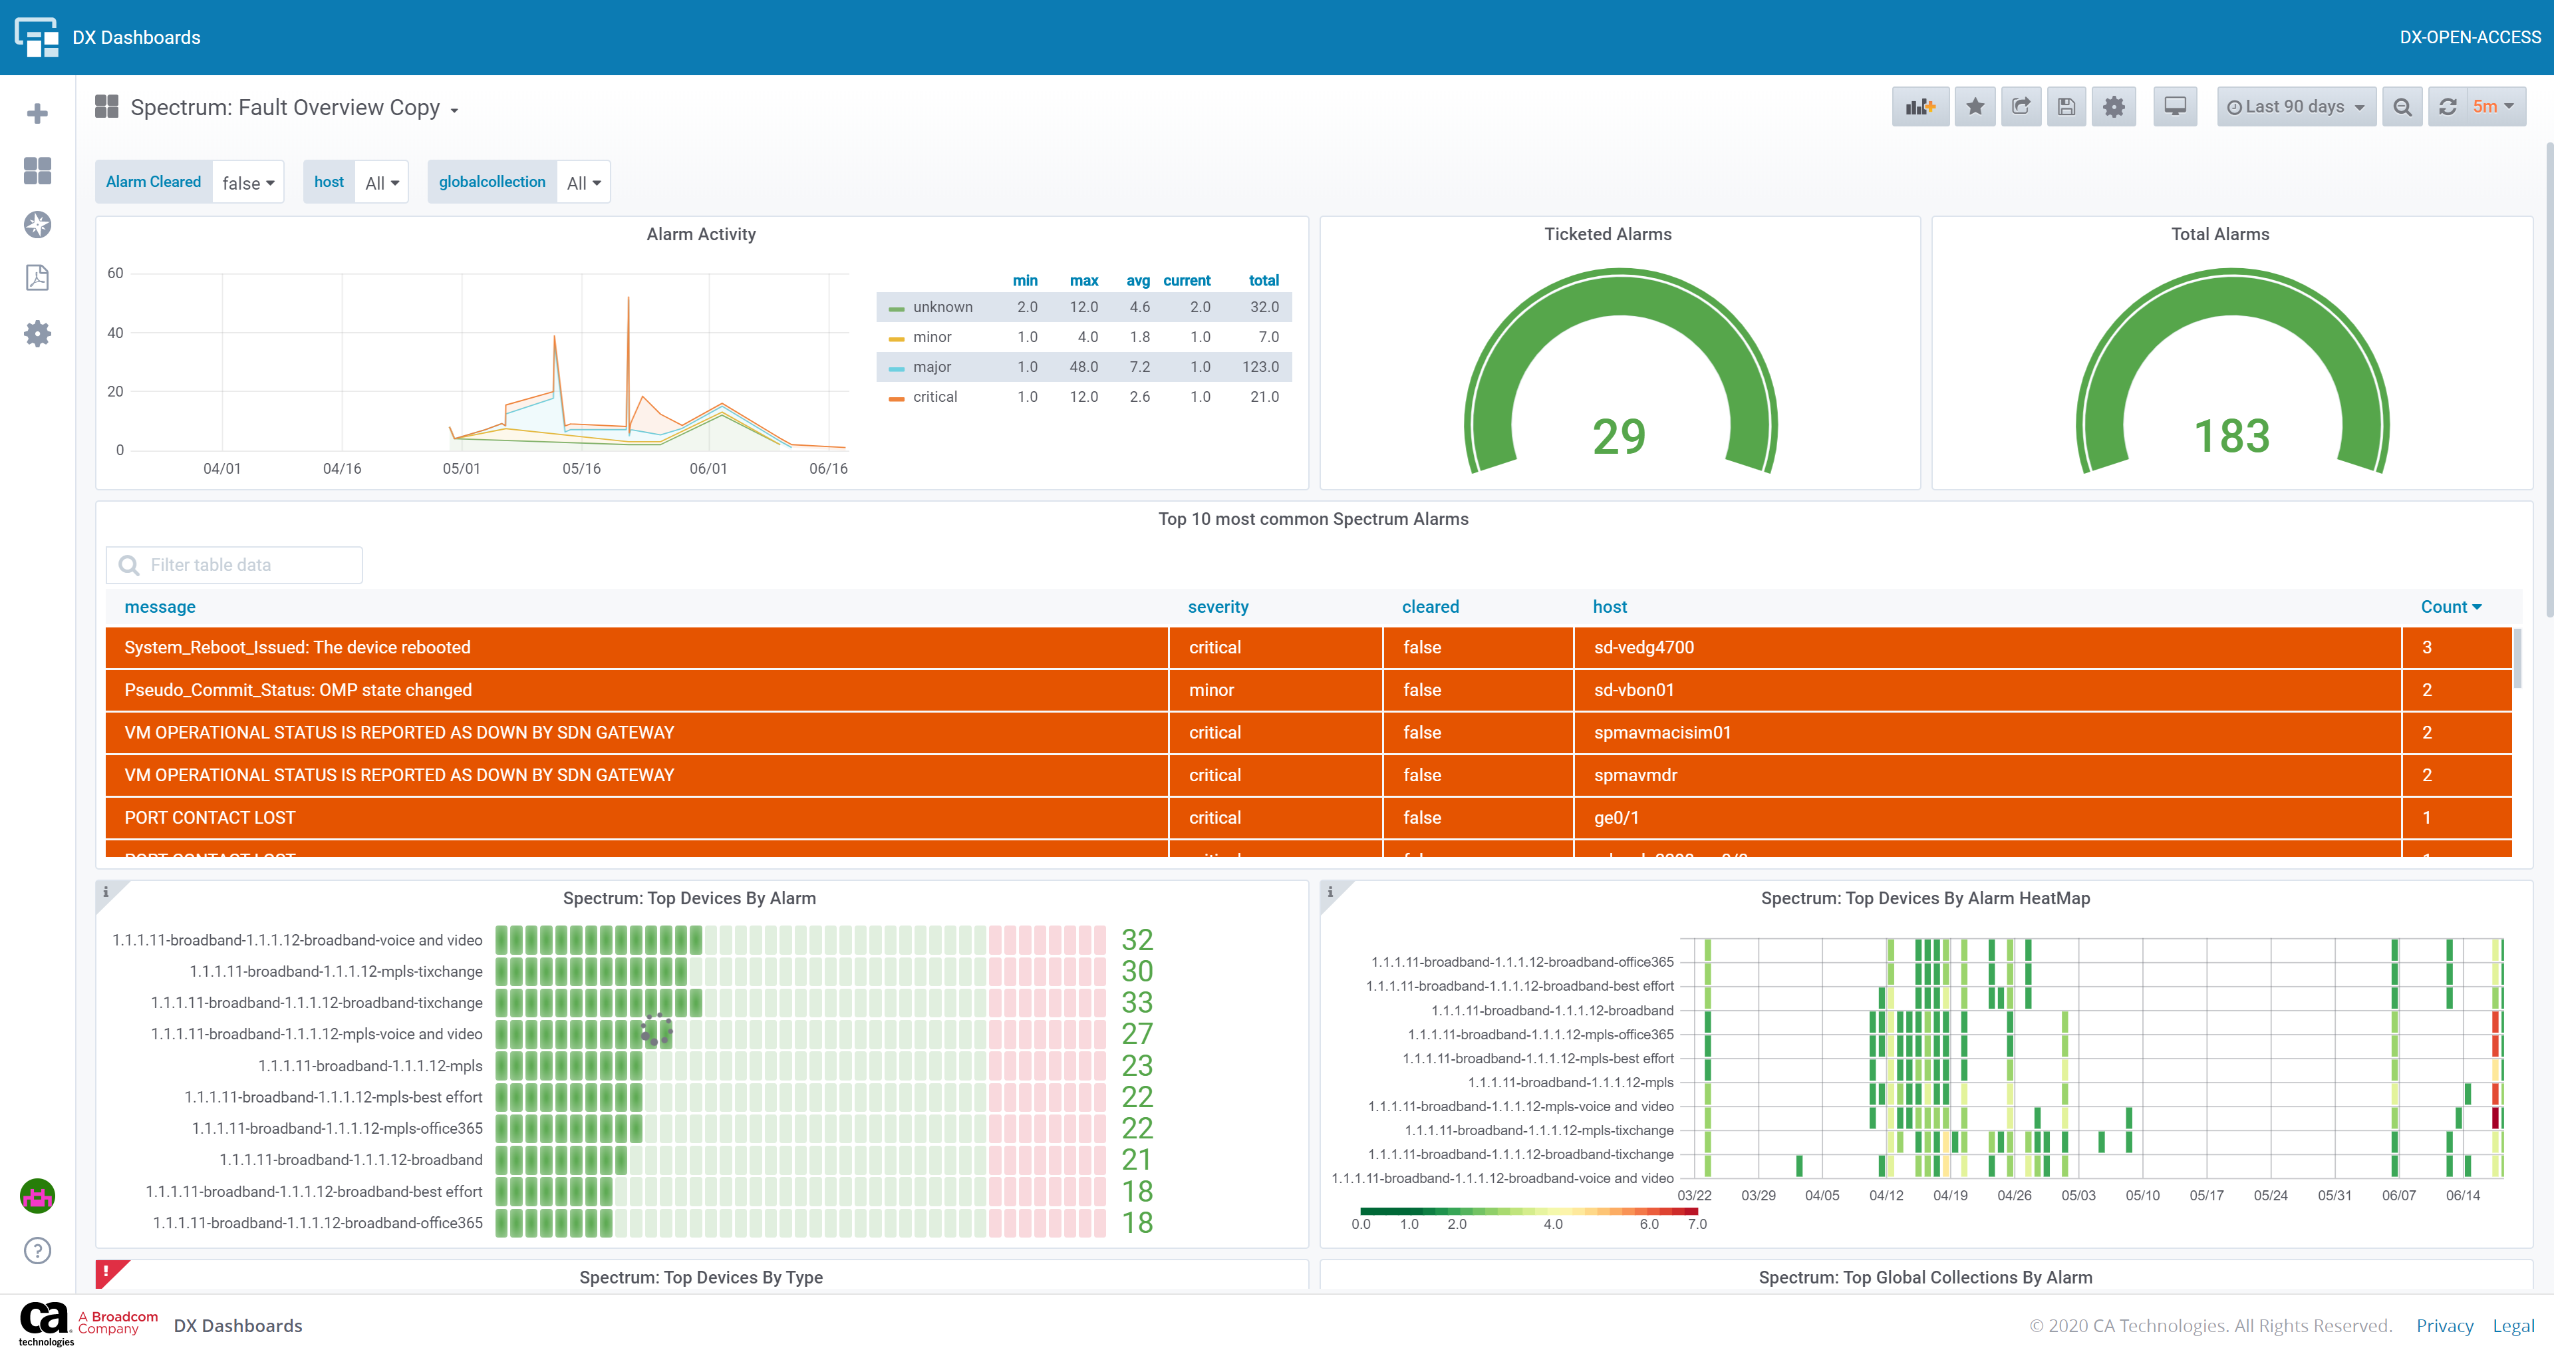The width and height of the screenshot is (2554, 1356).
Task: Click the zoom out time range icon
Action: pyautogui.click(x=2402, y=106)
